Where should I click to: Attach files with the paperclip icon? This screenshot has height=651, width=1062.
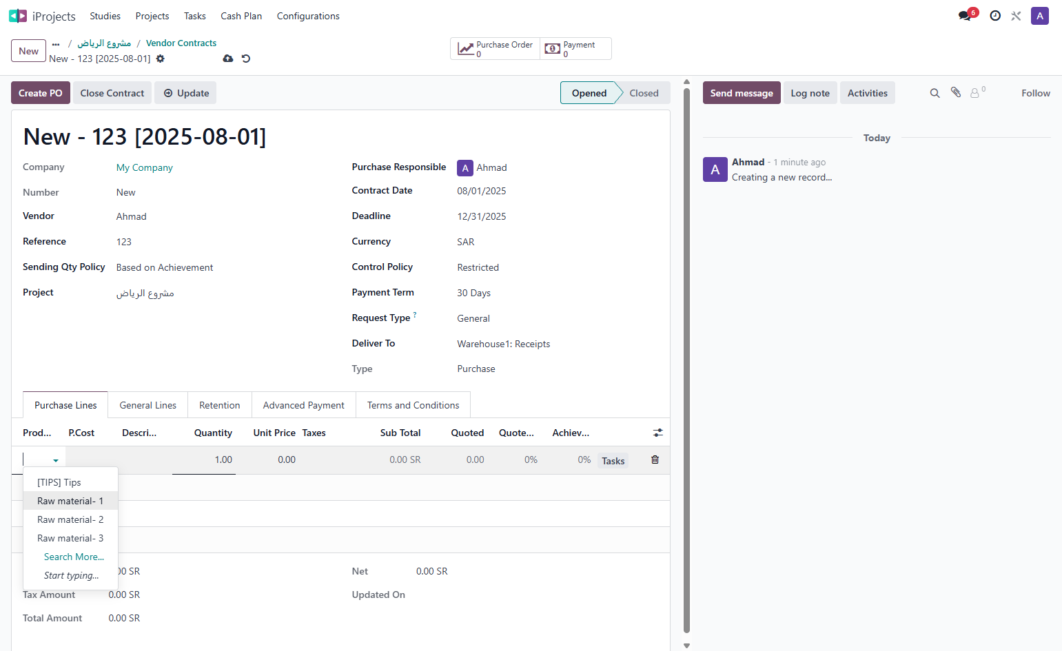tap(956, 92)
